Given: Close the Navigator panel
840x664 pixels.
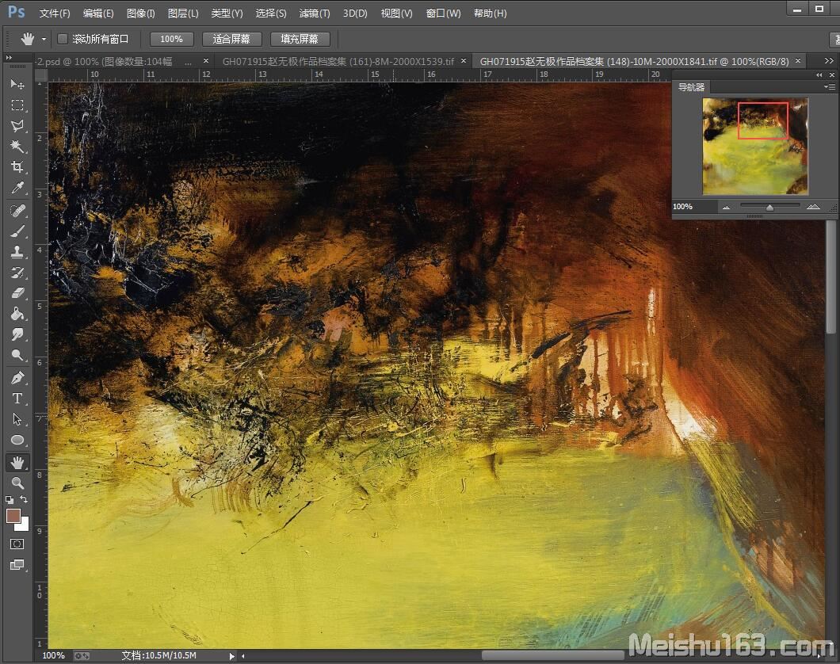Looking at the screenshot, I should (x=831, y=75).
